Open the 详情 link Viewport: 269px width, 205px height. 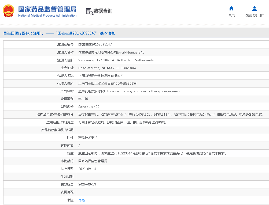(82, 200)
